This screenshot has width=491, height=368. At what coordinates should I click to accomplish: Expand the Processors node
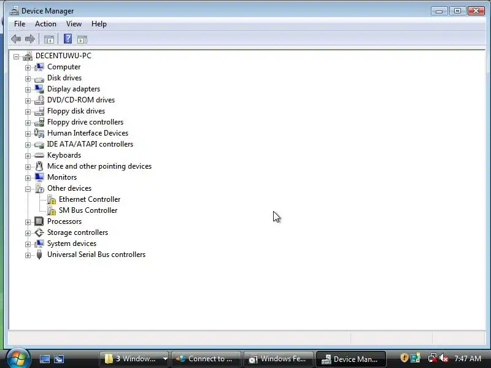pyautogui.click(x=28, y=222)
